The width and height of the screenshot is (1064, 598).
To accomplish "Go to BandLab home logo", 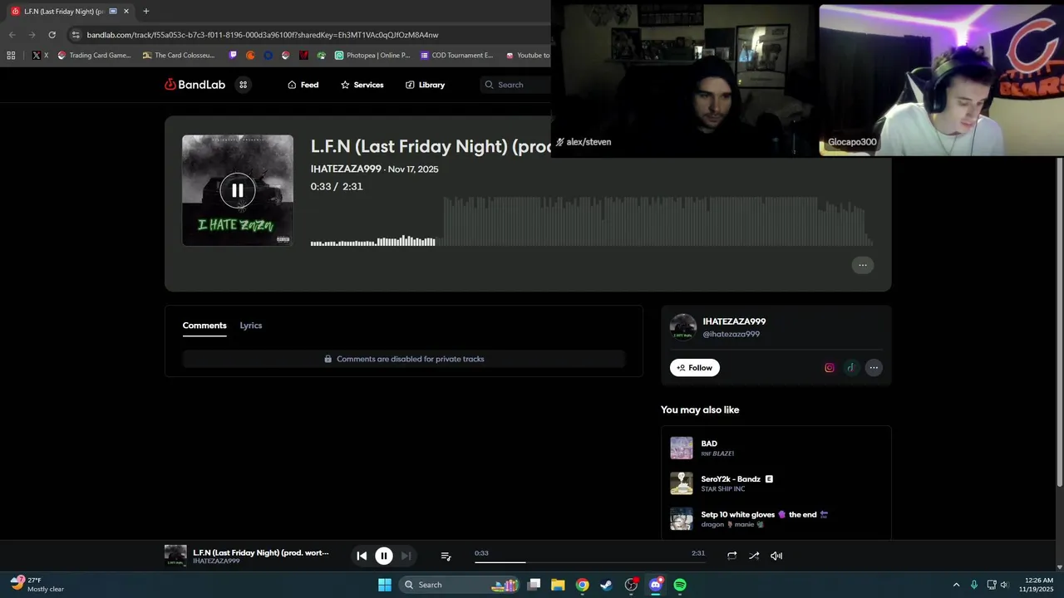I will [x=195, y=85].
